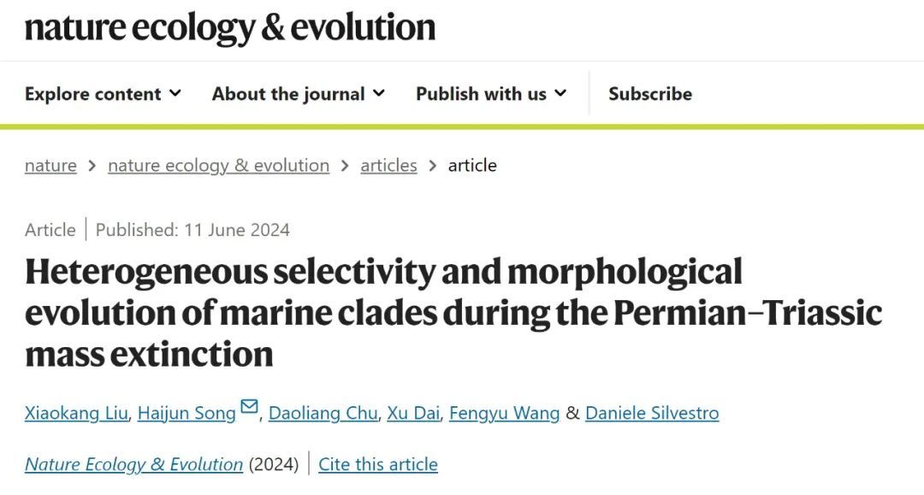This screenshot has width=924, height=495.
Task: Open the Explore content menu
Action: click(x=103, y=93)
